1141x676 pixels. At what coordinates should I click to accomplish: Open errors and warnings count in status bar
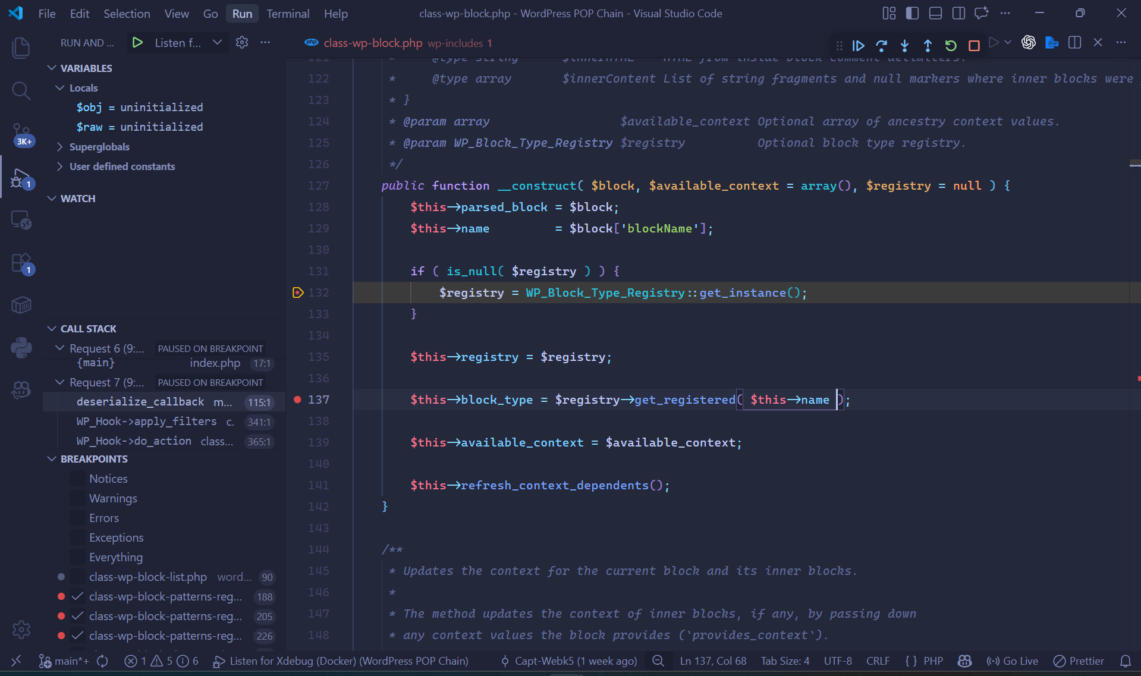(x=162, y=661)
